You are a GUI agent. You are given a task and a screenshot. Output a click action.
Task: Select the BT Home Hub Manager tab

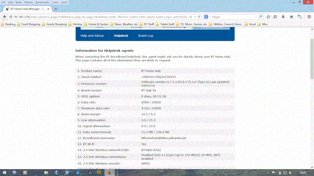[x=28, y=9]
